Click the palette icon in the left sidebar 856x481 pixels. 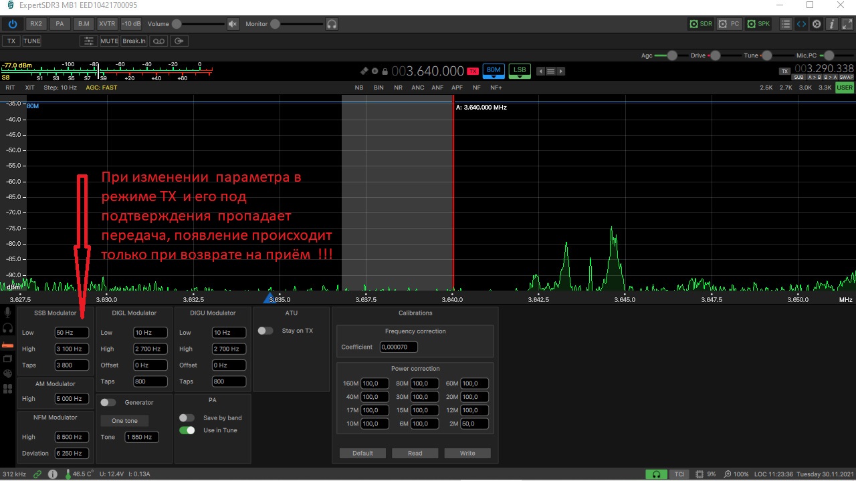point(7,373)
